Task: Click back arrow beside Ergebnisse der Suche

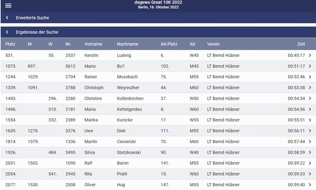Action: [7, 32]
